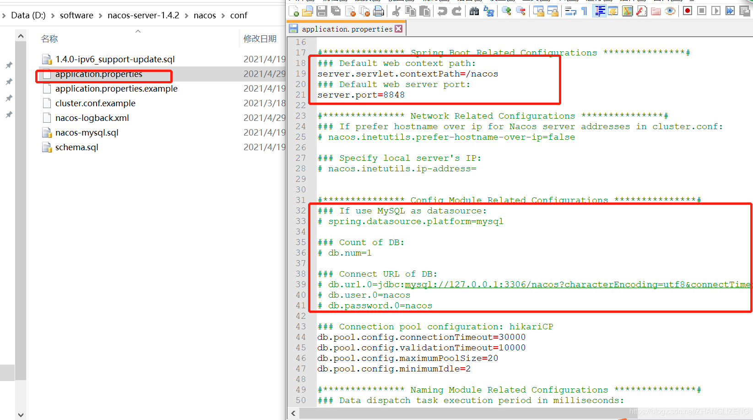Copy selection via toolbar icon
The image size is (753, 420).
pos(411,11)
